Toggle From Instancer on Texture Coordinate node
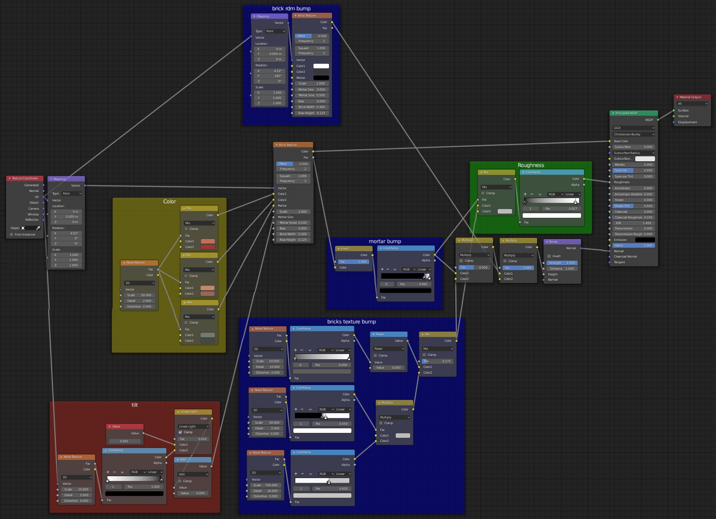Viewport: 716px width, 519px height. (x=11, y=234)
